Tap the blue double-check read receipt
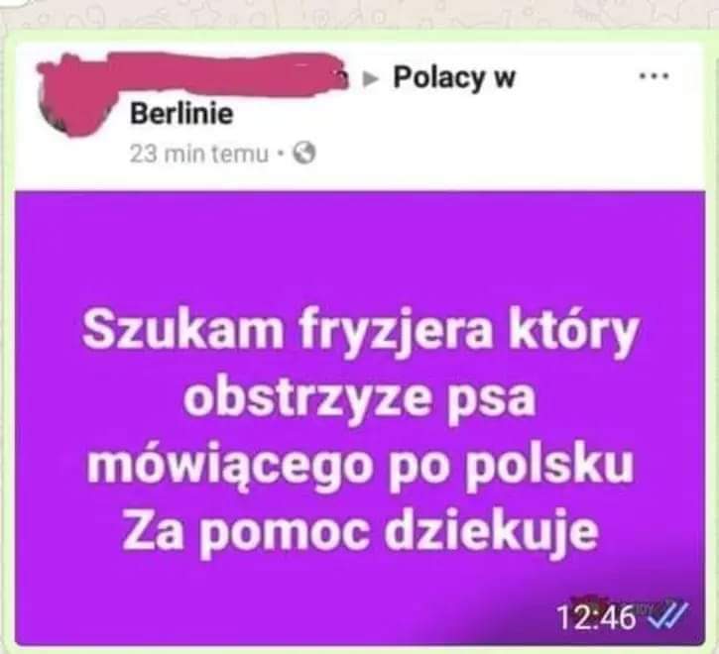719x654 pixels. pyautogui.click(x=669, y=614)
